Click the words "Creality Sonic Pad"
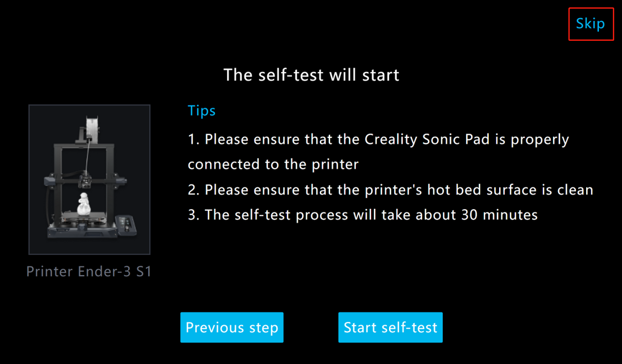 pyautogui.click(x=427, y=140)
